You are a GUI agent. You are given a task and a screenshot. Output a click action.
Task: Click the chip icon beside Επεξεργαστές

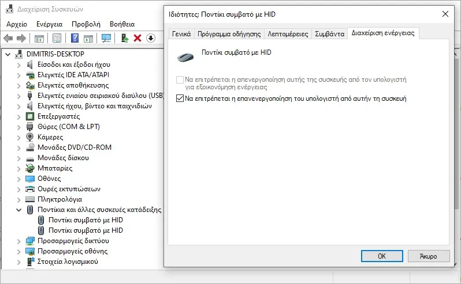(30, 116)
